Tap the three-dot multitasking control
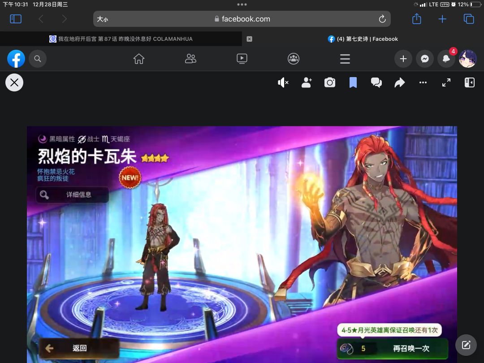 242,4
